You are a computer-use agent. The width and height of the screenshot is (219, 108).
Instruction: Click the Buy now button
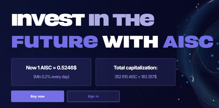(38, 96)
